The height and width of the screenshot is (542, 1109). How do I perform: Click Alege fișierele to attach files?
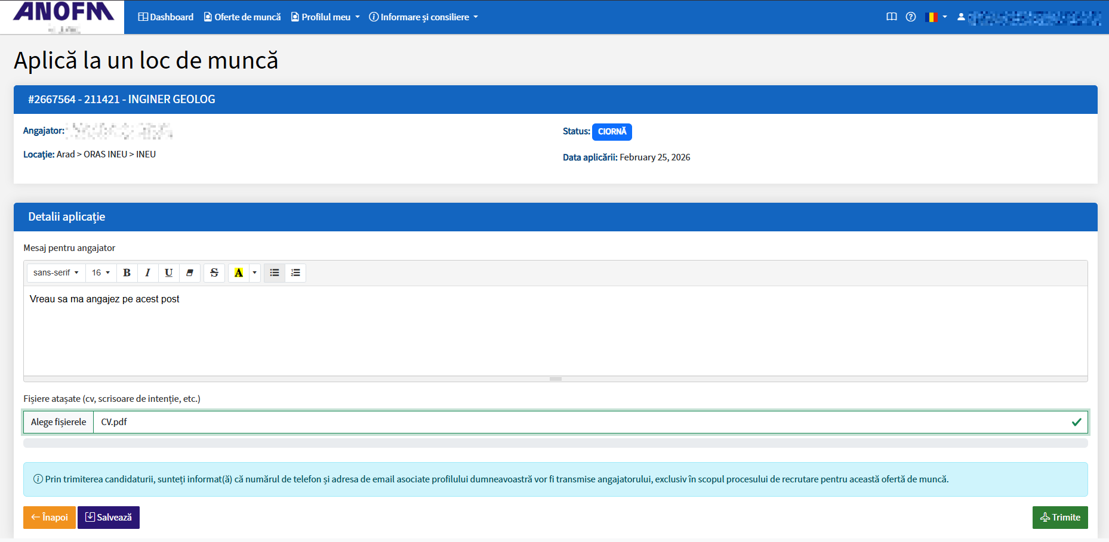click(58, 422)
